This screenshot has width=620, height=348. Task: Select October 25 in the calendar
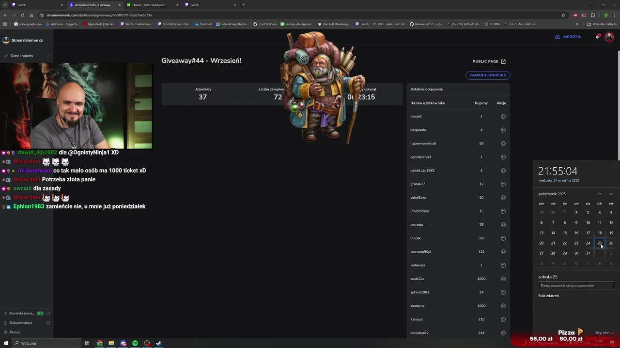(600, 243)
